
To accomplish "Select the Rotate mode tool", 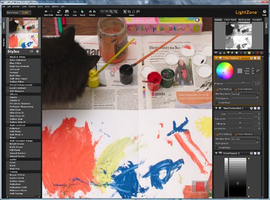I will pos(134,12).
